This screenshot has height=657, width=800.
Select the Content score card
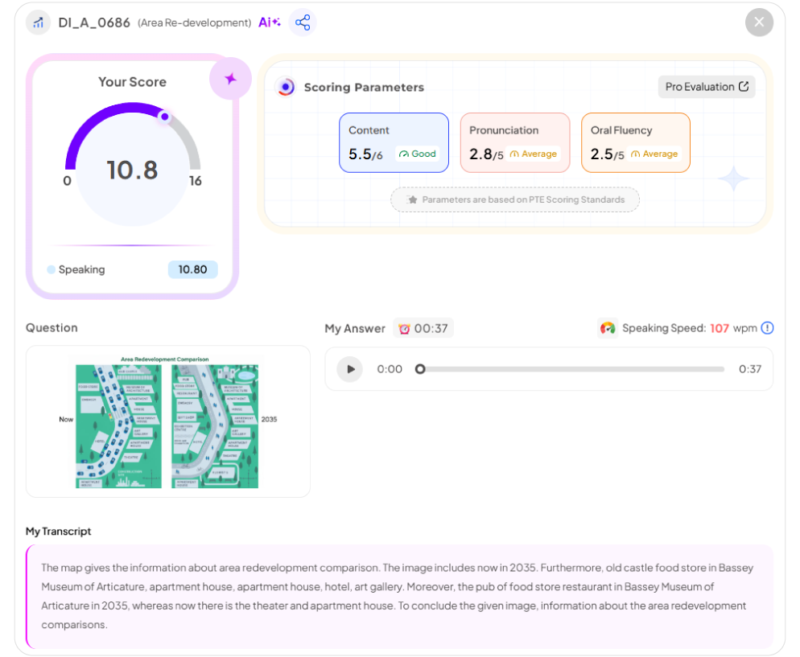[394, 142]
